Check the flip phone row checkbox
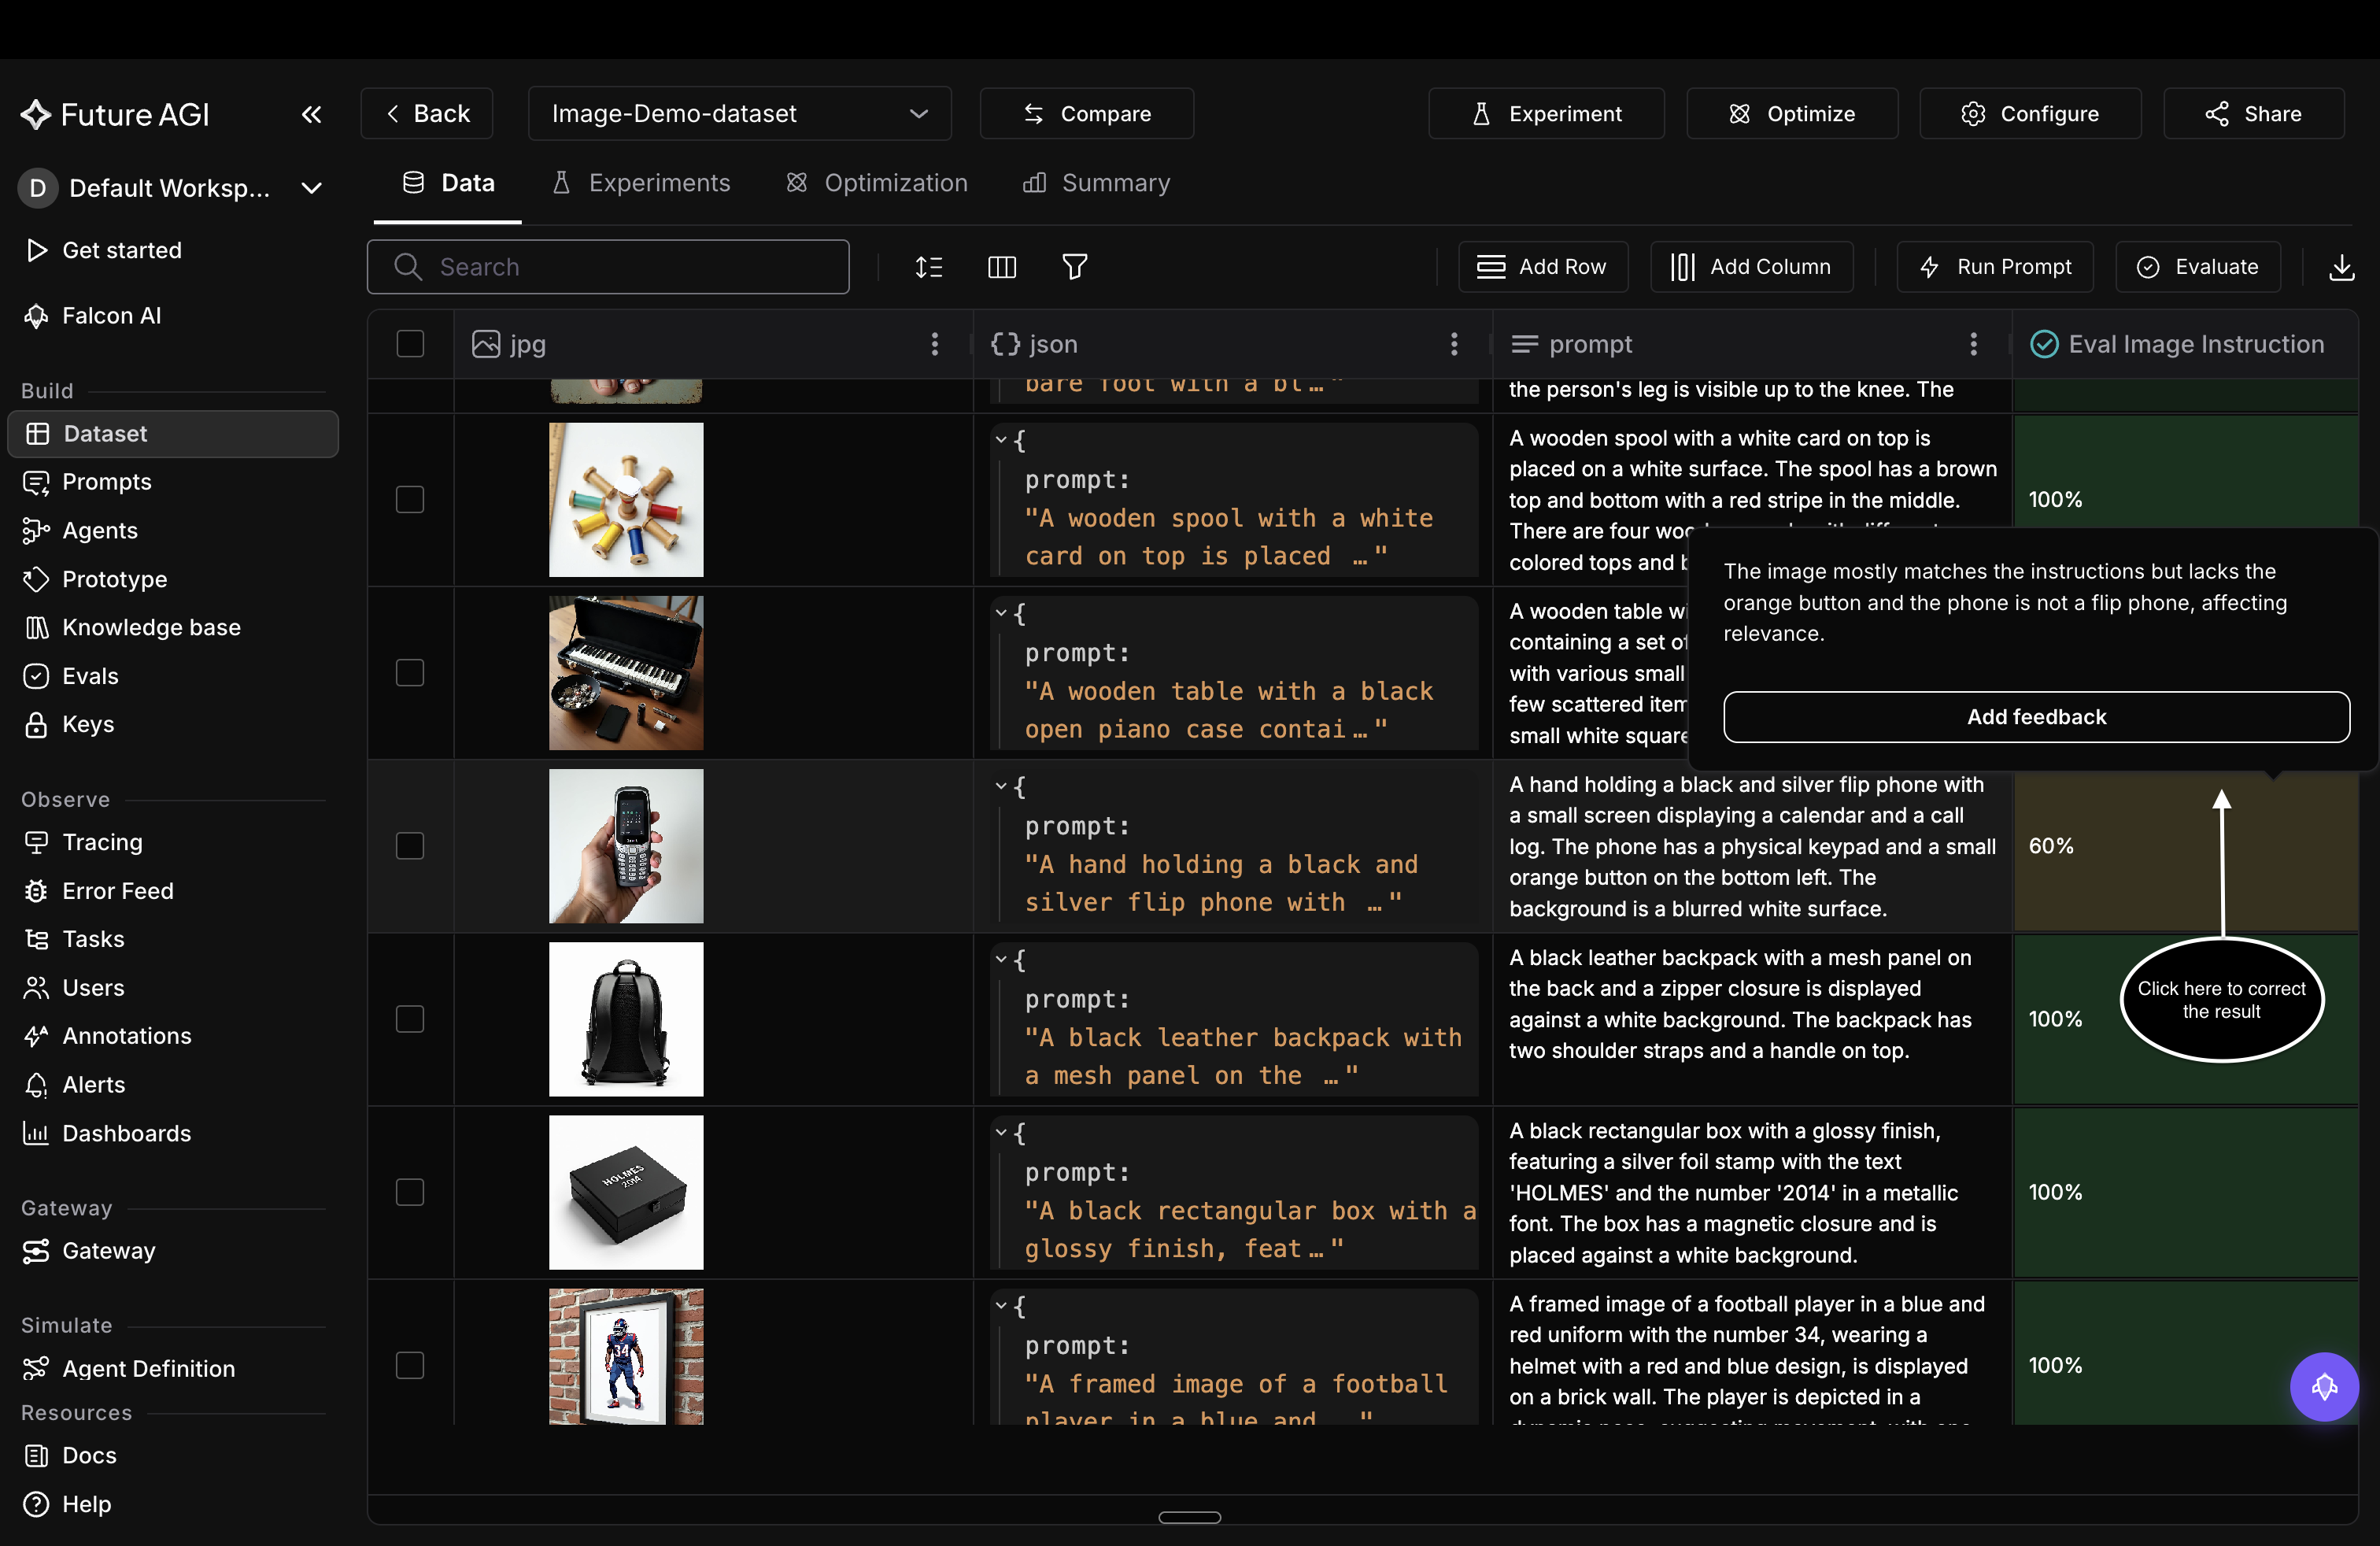 tap(410, 846)
